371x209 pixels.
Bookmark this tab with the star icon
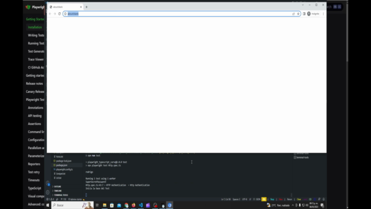tap(298, 14)
